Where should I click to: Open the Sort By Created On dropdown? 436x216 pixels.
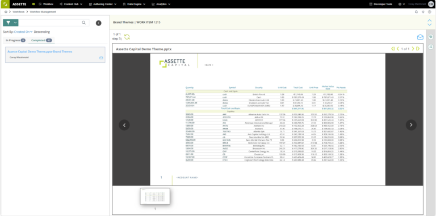tap(23, 32)
